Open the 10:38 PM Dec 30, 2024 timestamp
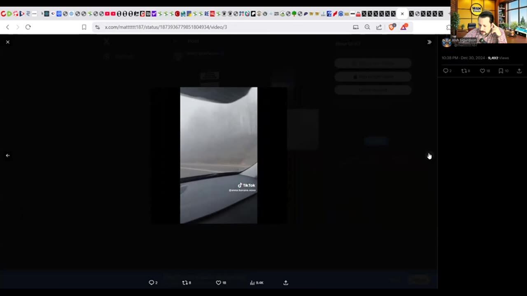Viewport: 527px width, 296px height. (x=463, y=58)
